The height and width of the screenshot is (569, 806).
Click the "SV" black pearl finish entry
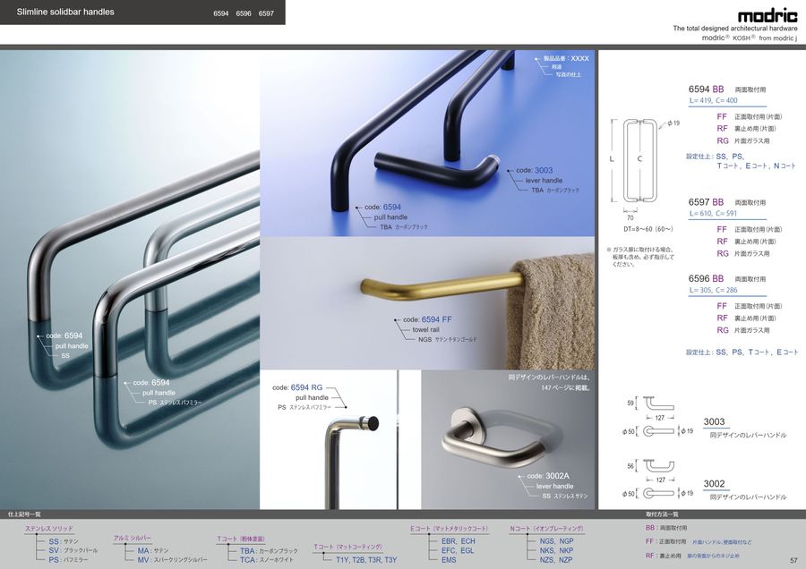coord(73,550)
